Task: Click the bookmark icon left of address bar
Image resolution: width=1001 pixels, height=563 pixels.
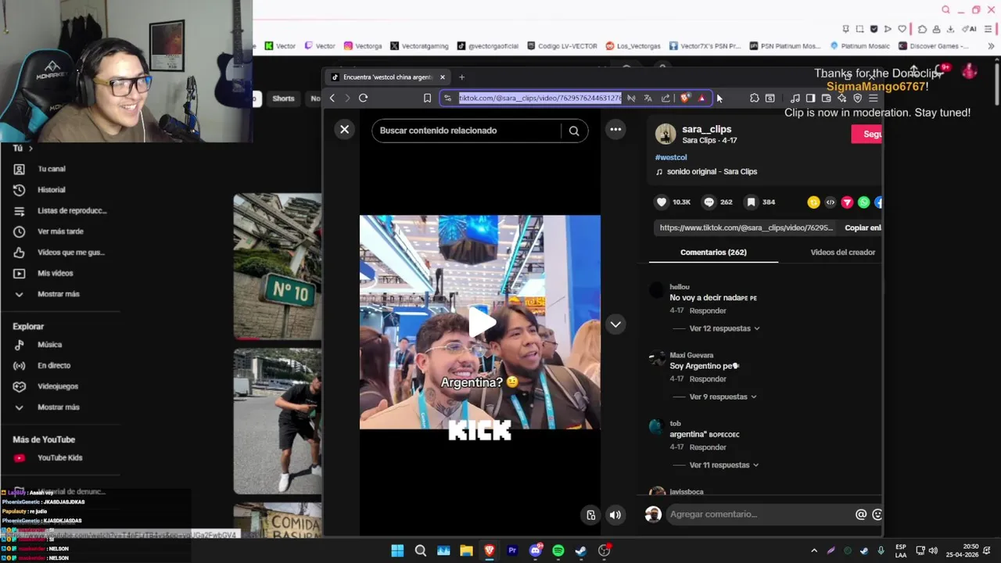Action: coord(427,98)
